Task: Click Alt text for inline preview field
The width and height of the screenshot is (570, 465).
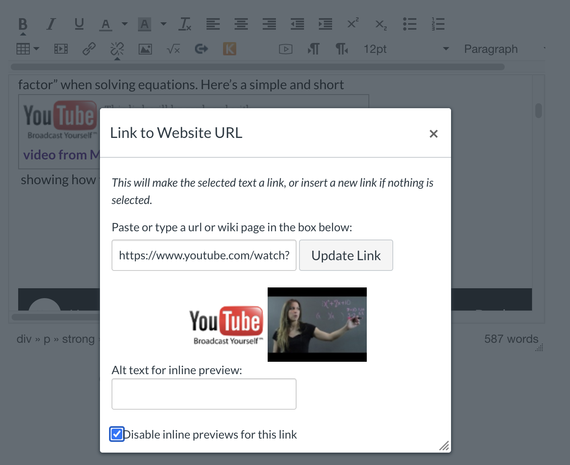Action: click(204, 394)
